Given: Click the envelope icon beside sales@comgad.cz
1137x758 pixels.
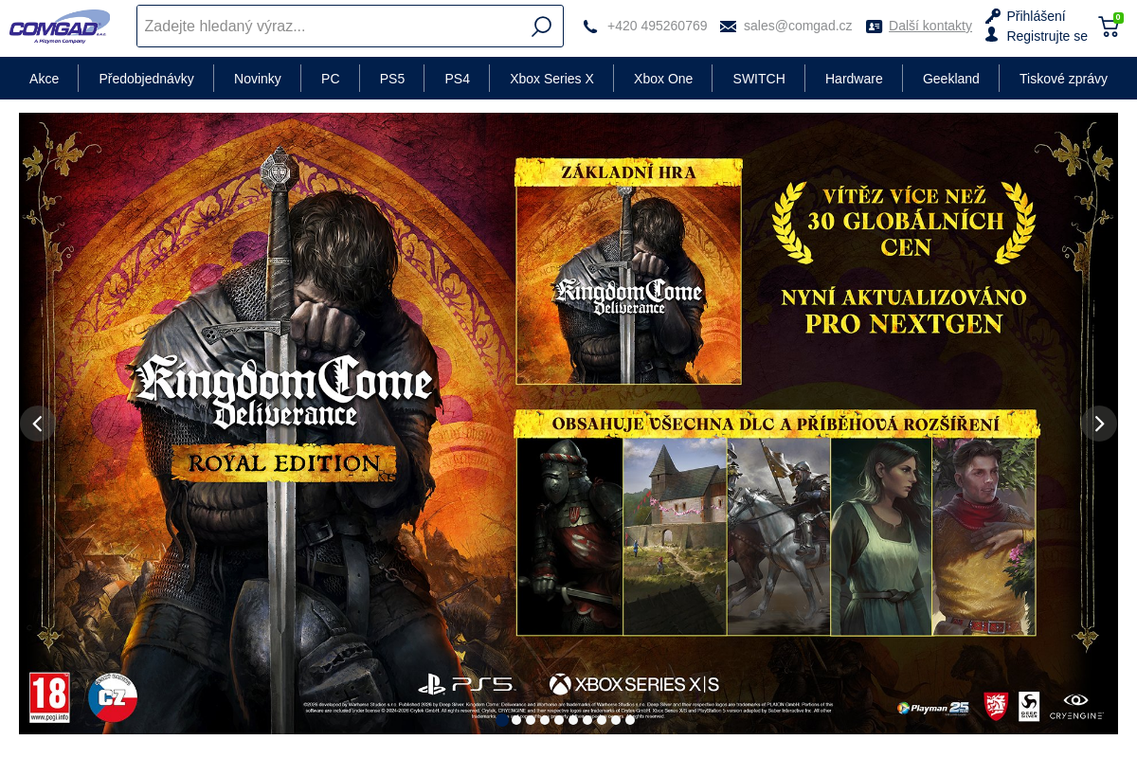Looking at the screenshot, I should tap(728, 27).
